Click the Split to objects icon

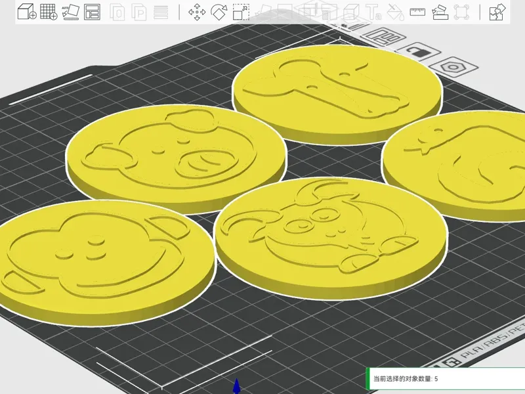pos(118,12)
